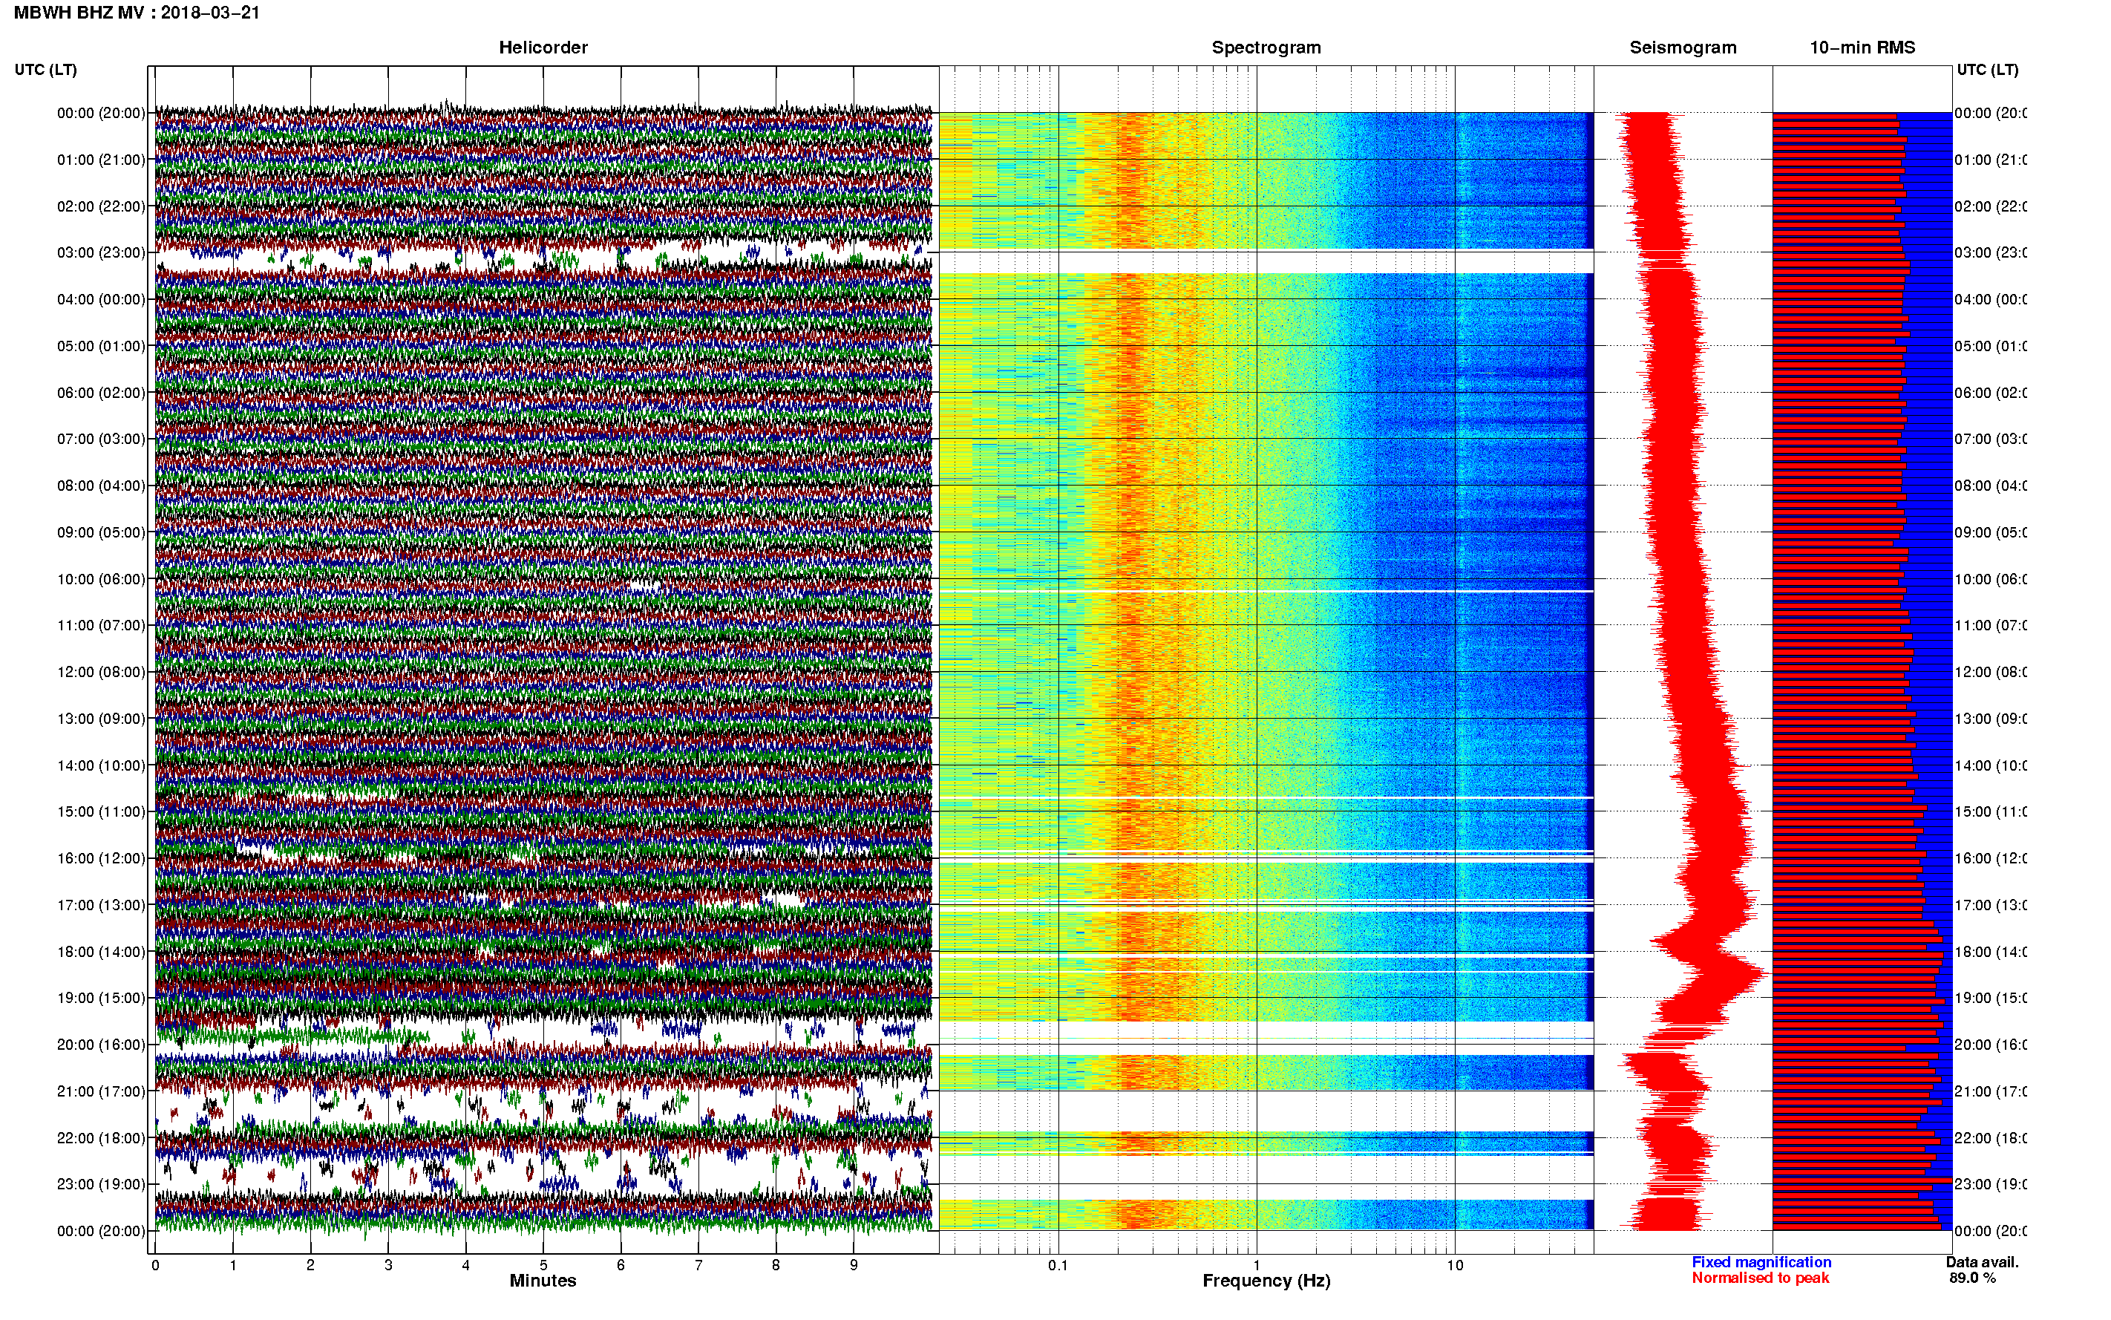Image resolution: width=2111 pixels, height=1320 pixels.
Task: Click the bottom '00:00 (20:00)' left time label
Action: [x=101, y=1231]
